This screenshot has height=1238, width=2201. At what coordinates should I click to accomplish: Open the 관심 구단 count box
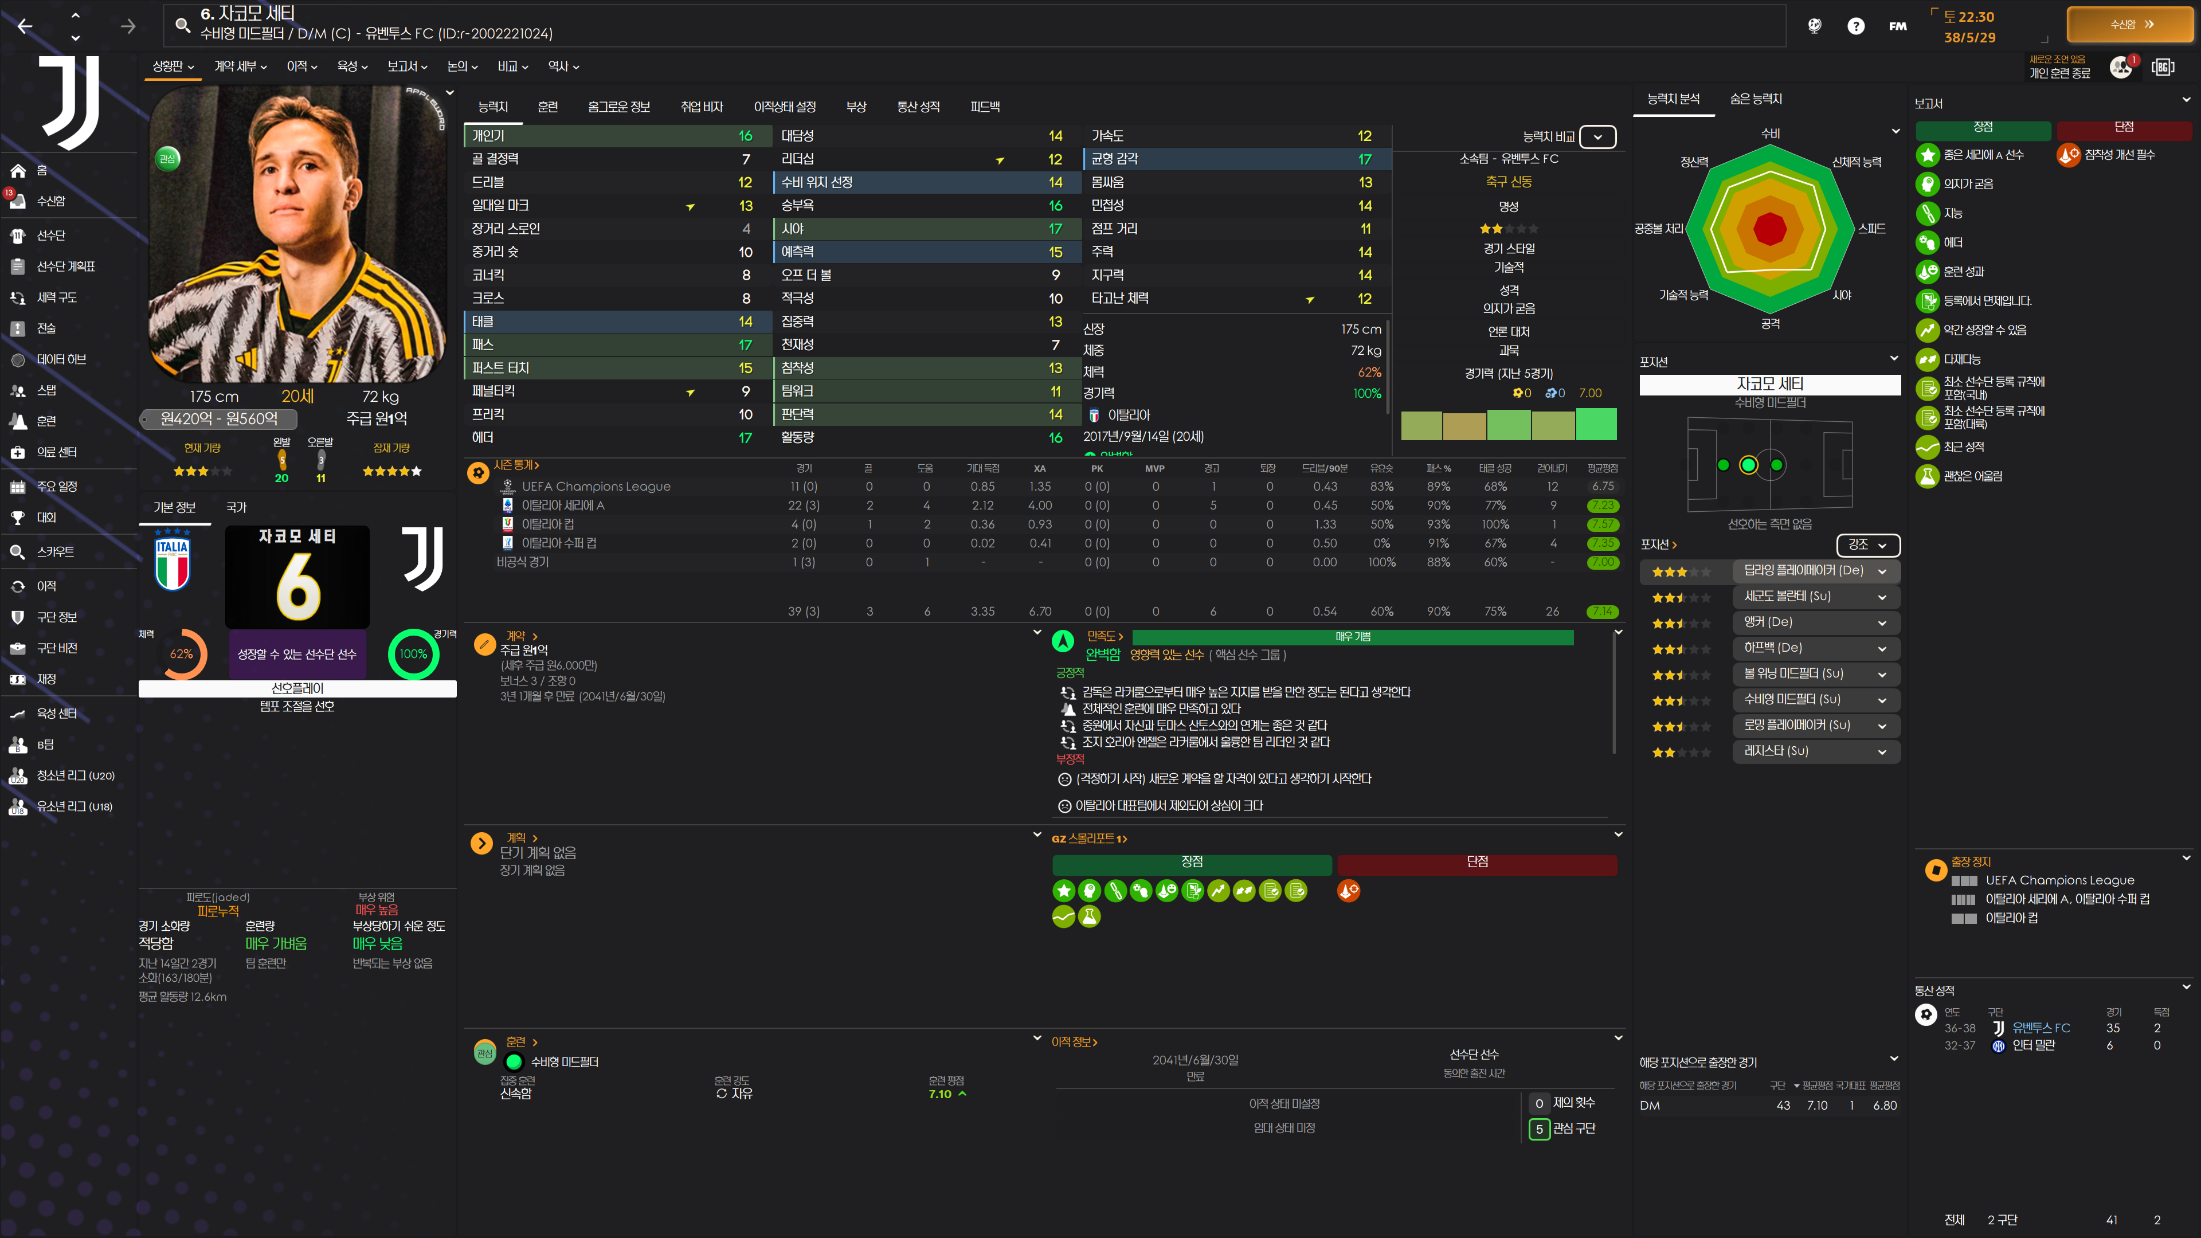click(x=1539, y=1129)
